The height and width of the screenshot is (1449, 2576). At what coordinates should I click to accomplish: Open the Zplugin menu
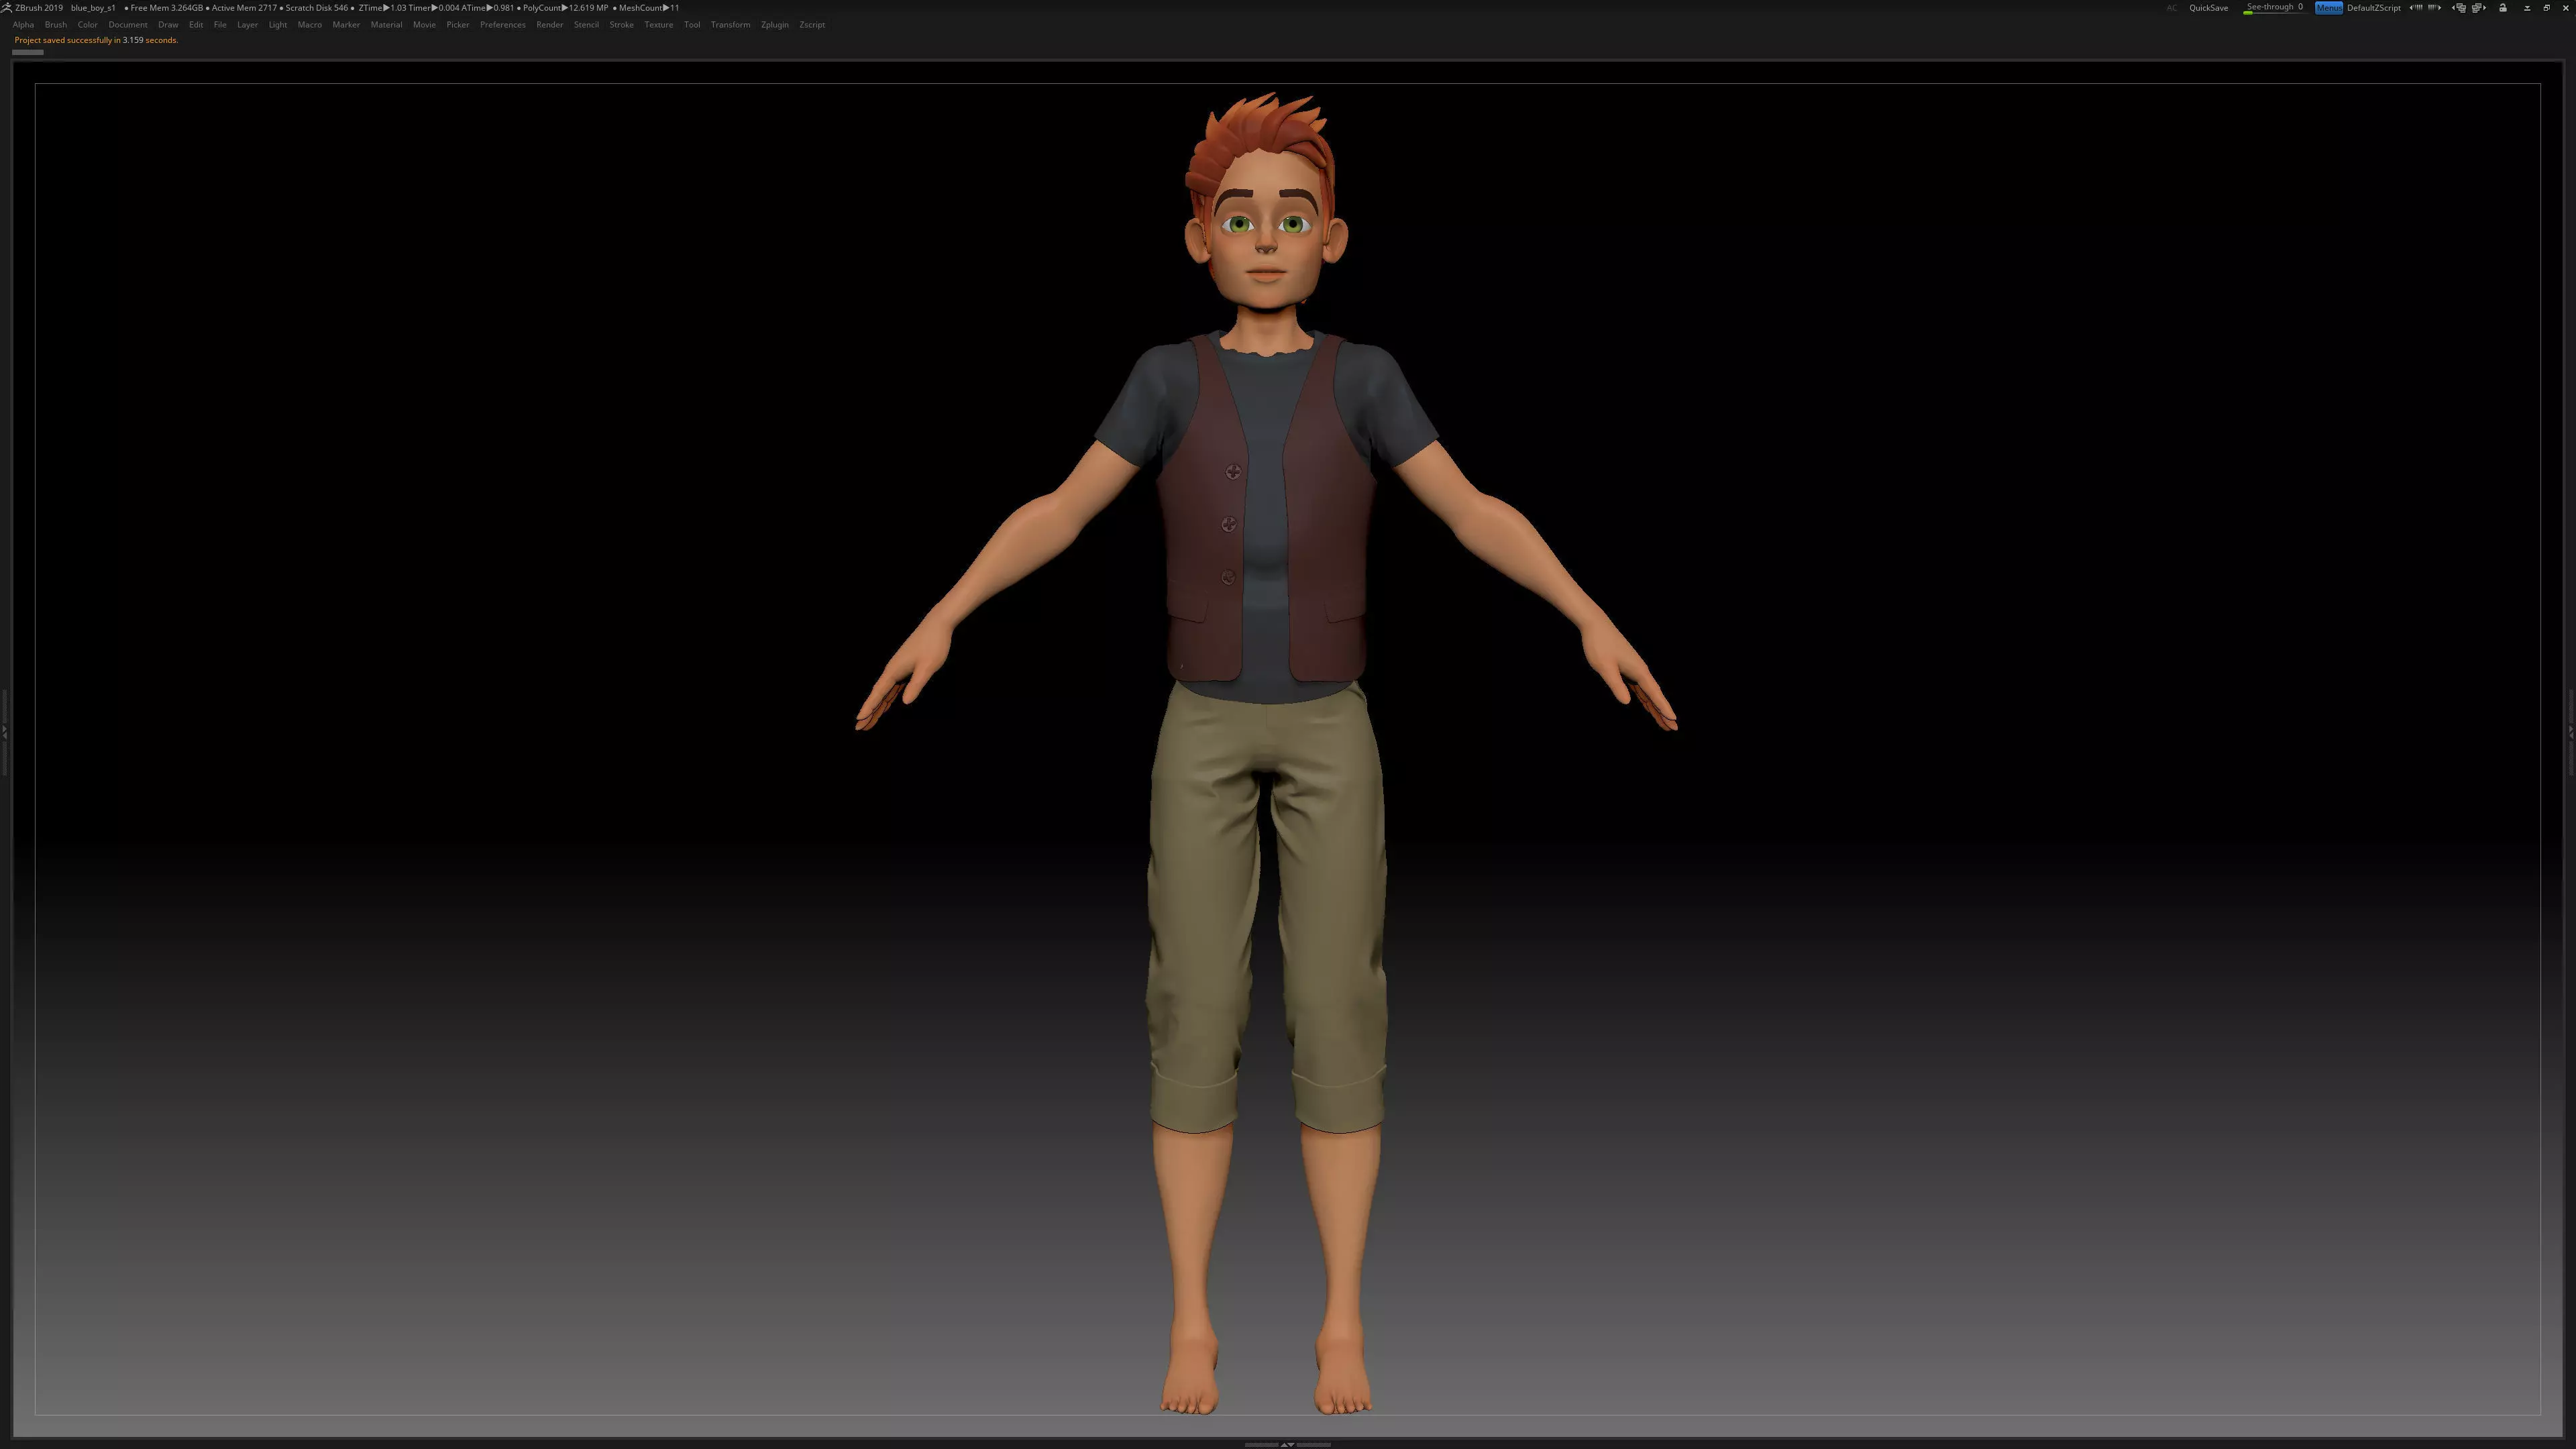[774, 25]
